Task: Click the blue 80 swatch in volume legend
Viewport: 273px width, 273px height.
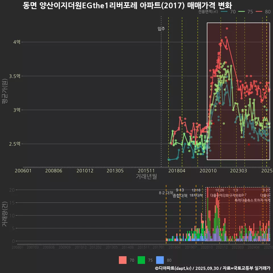Action: pos(160,260)
